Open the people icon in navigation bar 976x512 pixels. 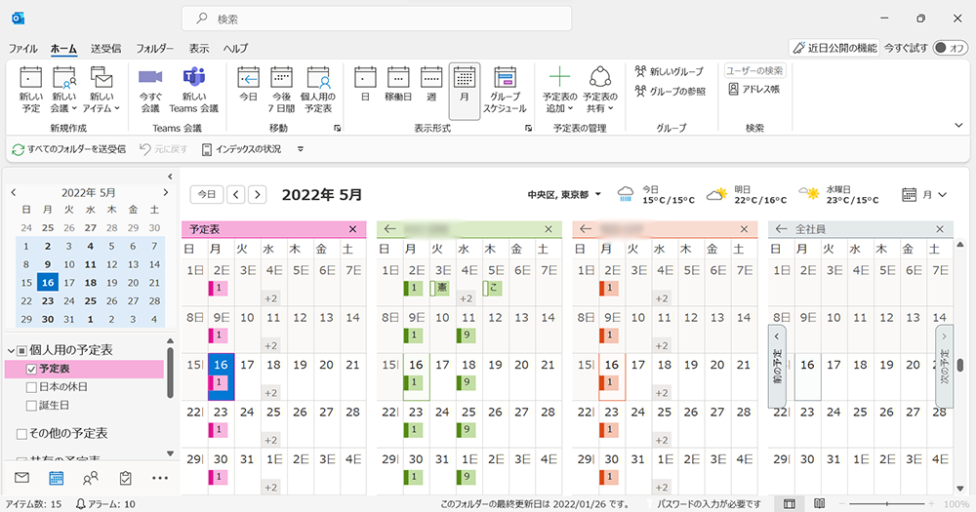click(x=91, y=478)
